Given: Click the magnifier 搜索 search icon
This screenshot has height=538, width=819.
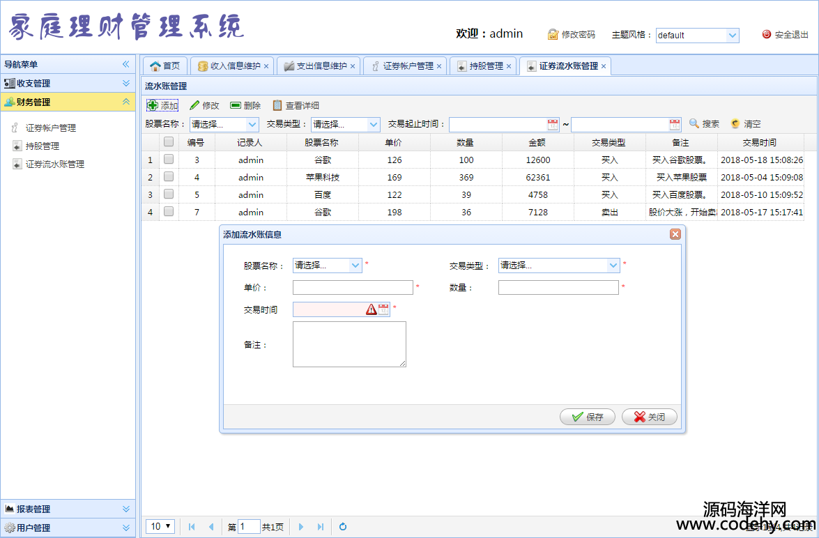Looking at the screenshot, I should coord(694,123).
